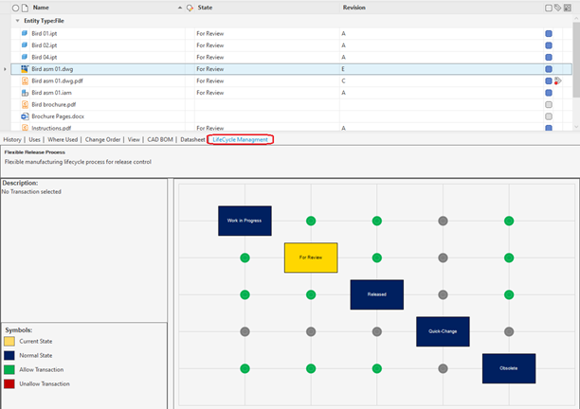Sort by the Name column header
This screenshot has height=409, width=580.
(41, 8)
